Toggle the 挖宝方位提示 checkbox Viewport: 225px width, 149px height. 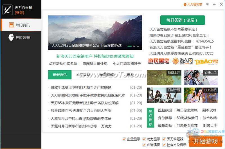point(164,145)
